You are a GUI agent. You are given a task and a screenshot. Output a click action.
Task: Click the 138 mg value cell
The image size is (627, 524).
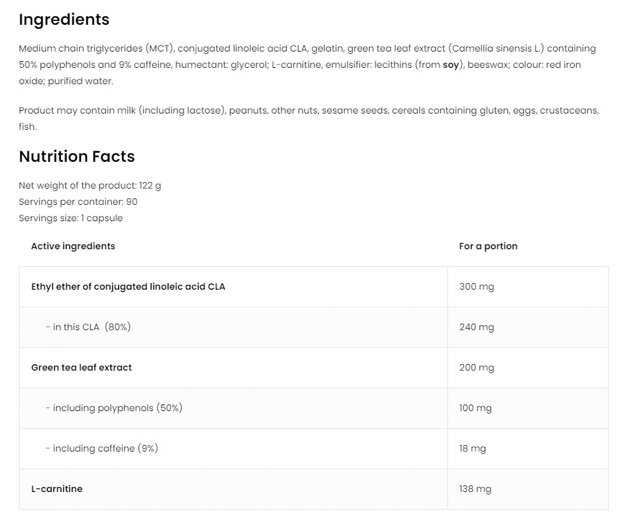(x=475, y=489)
